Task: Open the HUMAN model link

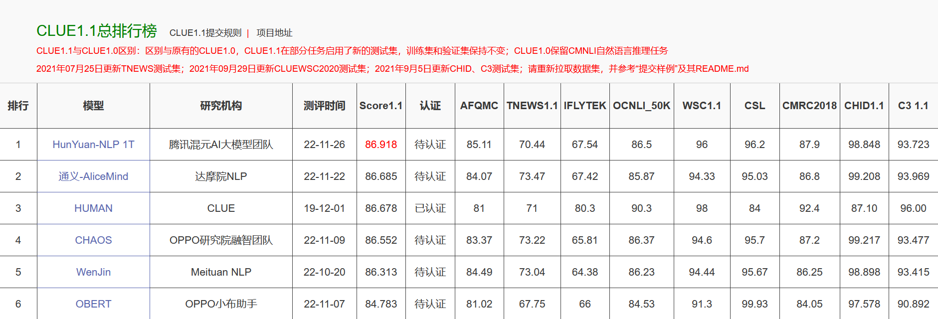Action: pyautogui.click(x=93, y=208)
